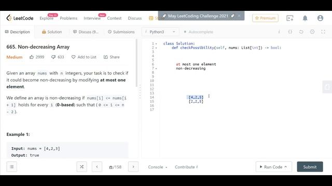Open the notifications bell
The width and height of the screenshot is (332, 186).
305,18
